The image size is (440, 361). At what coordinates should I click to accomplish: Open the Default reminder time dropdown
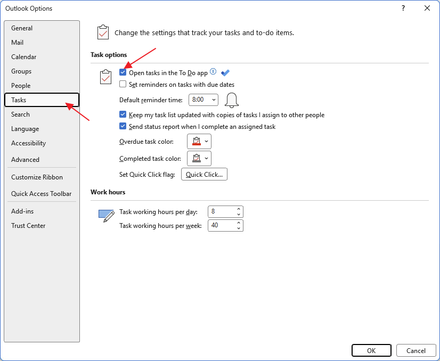click(x=203, y=100)
